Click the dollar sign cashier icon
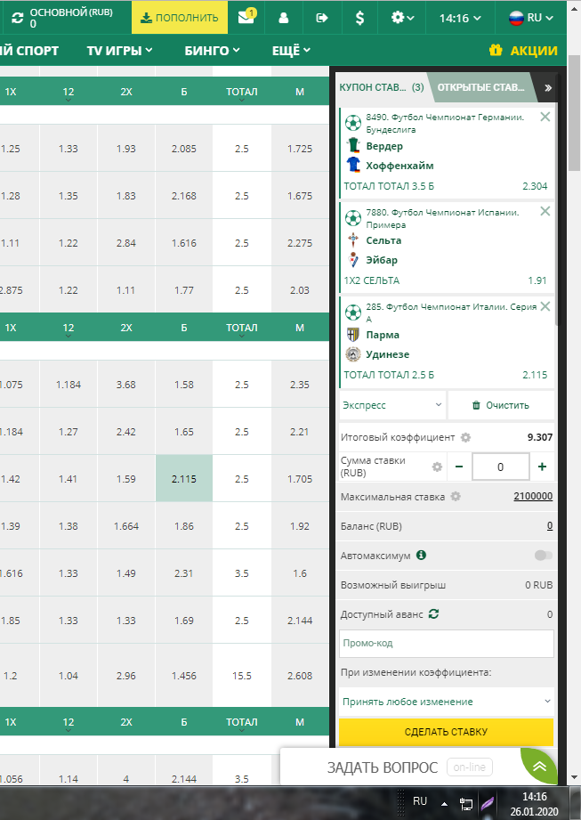The height and width of the screenshot is (820, 581). pyautogui.click(x=359, y=18)
